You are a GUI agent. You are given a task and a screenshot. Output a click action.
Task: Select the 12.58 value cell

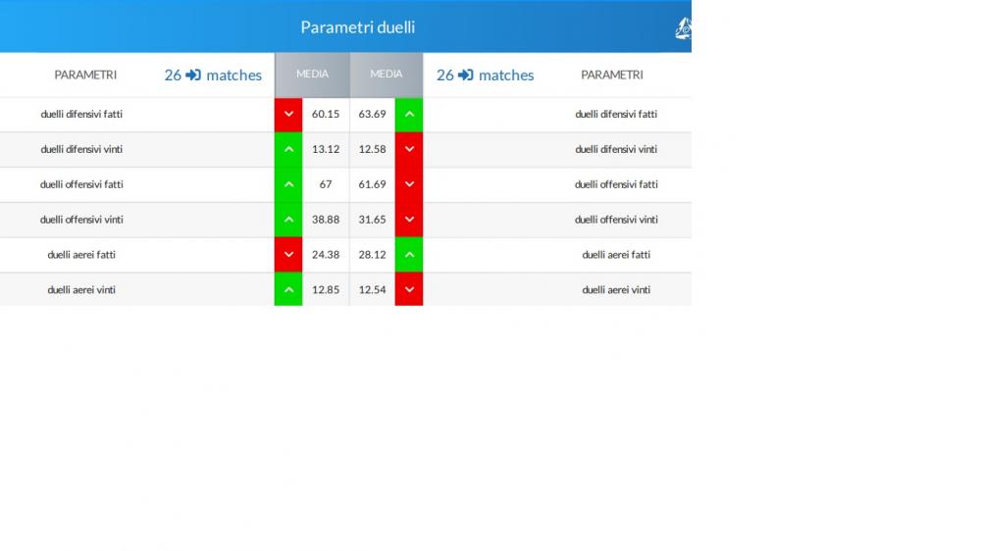(x=372, y=149)
